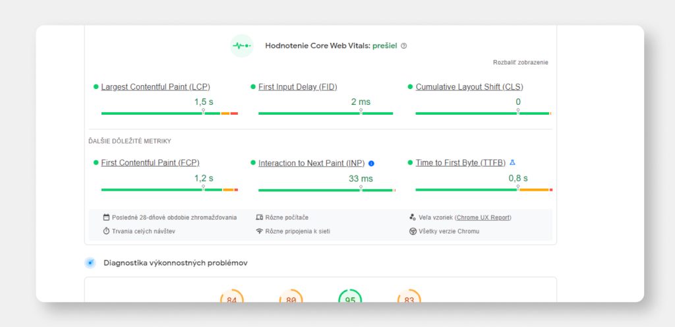Click the experimental flask icon next to TTFB
This screenshot has width=675, height=327.
512,162
